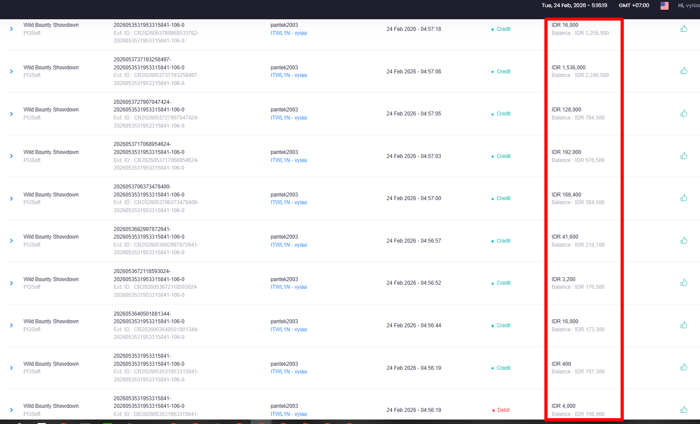This screenshot has height=424, width=700.
Task: Click timestamp 24 Feb 2026 - 04:57:05
Action: pyautogui.click(x=414, y=114)
